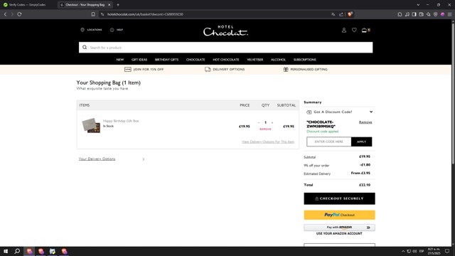
Task: Click the Apply button
Action: coord(361,142)
